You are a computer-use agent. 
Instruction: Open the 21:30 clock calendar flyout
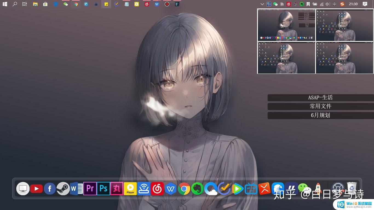coord(353,4)
